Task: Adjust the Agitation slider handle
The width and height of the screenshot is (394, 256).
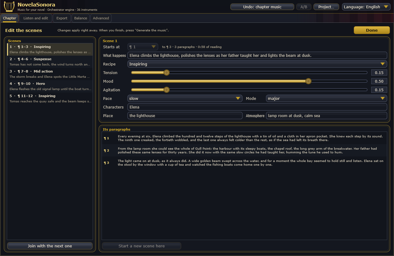Action: (x=167, y=90)
